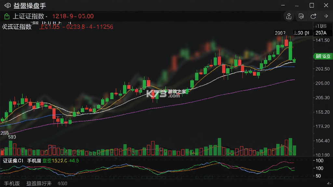This screenshot has height=187, width=333.
Task: Click the red figures ending in 11256
Action: point(76,27)
